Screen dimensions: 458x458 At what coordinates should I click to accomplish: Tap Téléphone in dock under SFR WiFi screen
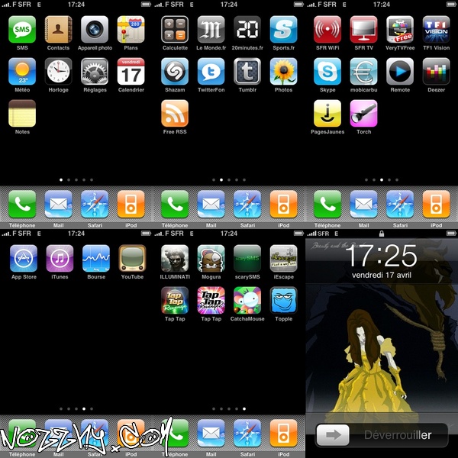327,204
